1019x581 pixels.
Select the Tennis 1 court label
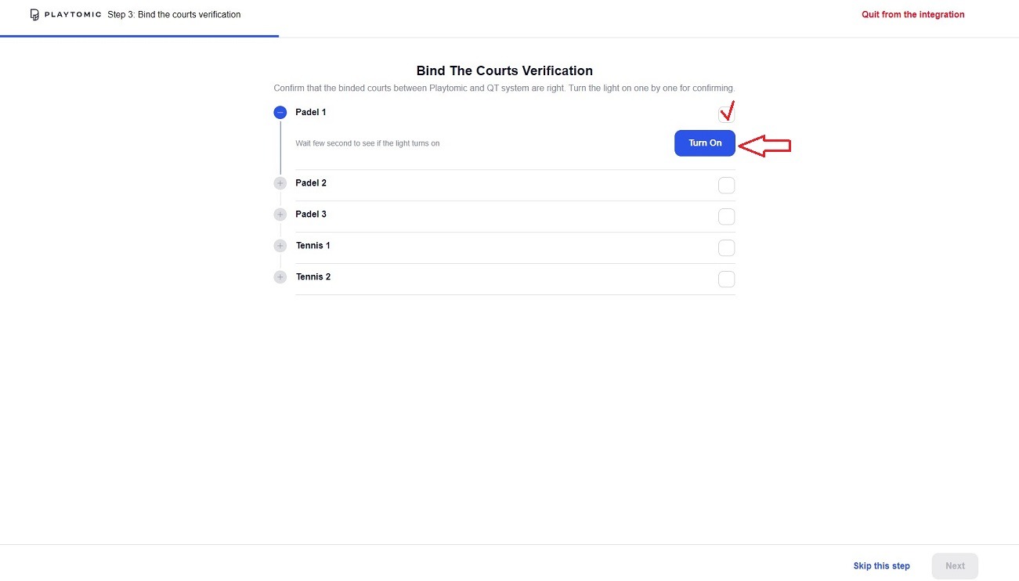[x=313, y=246]
